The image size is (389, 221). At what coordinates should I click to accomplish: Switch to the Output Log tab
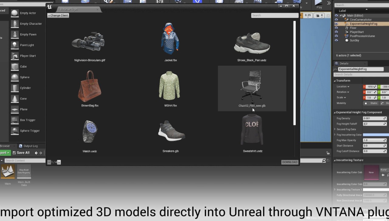click(28, 146)
